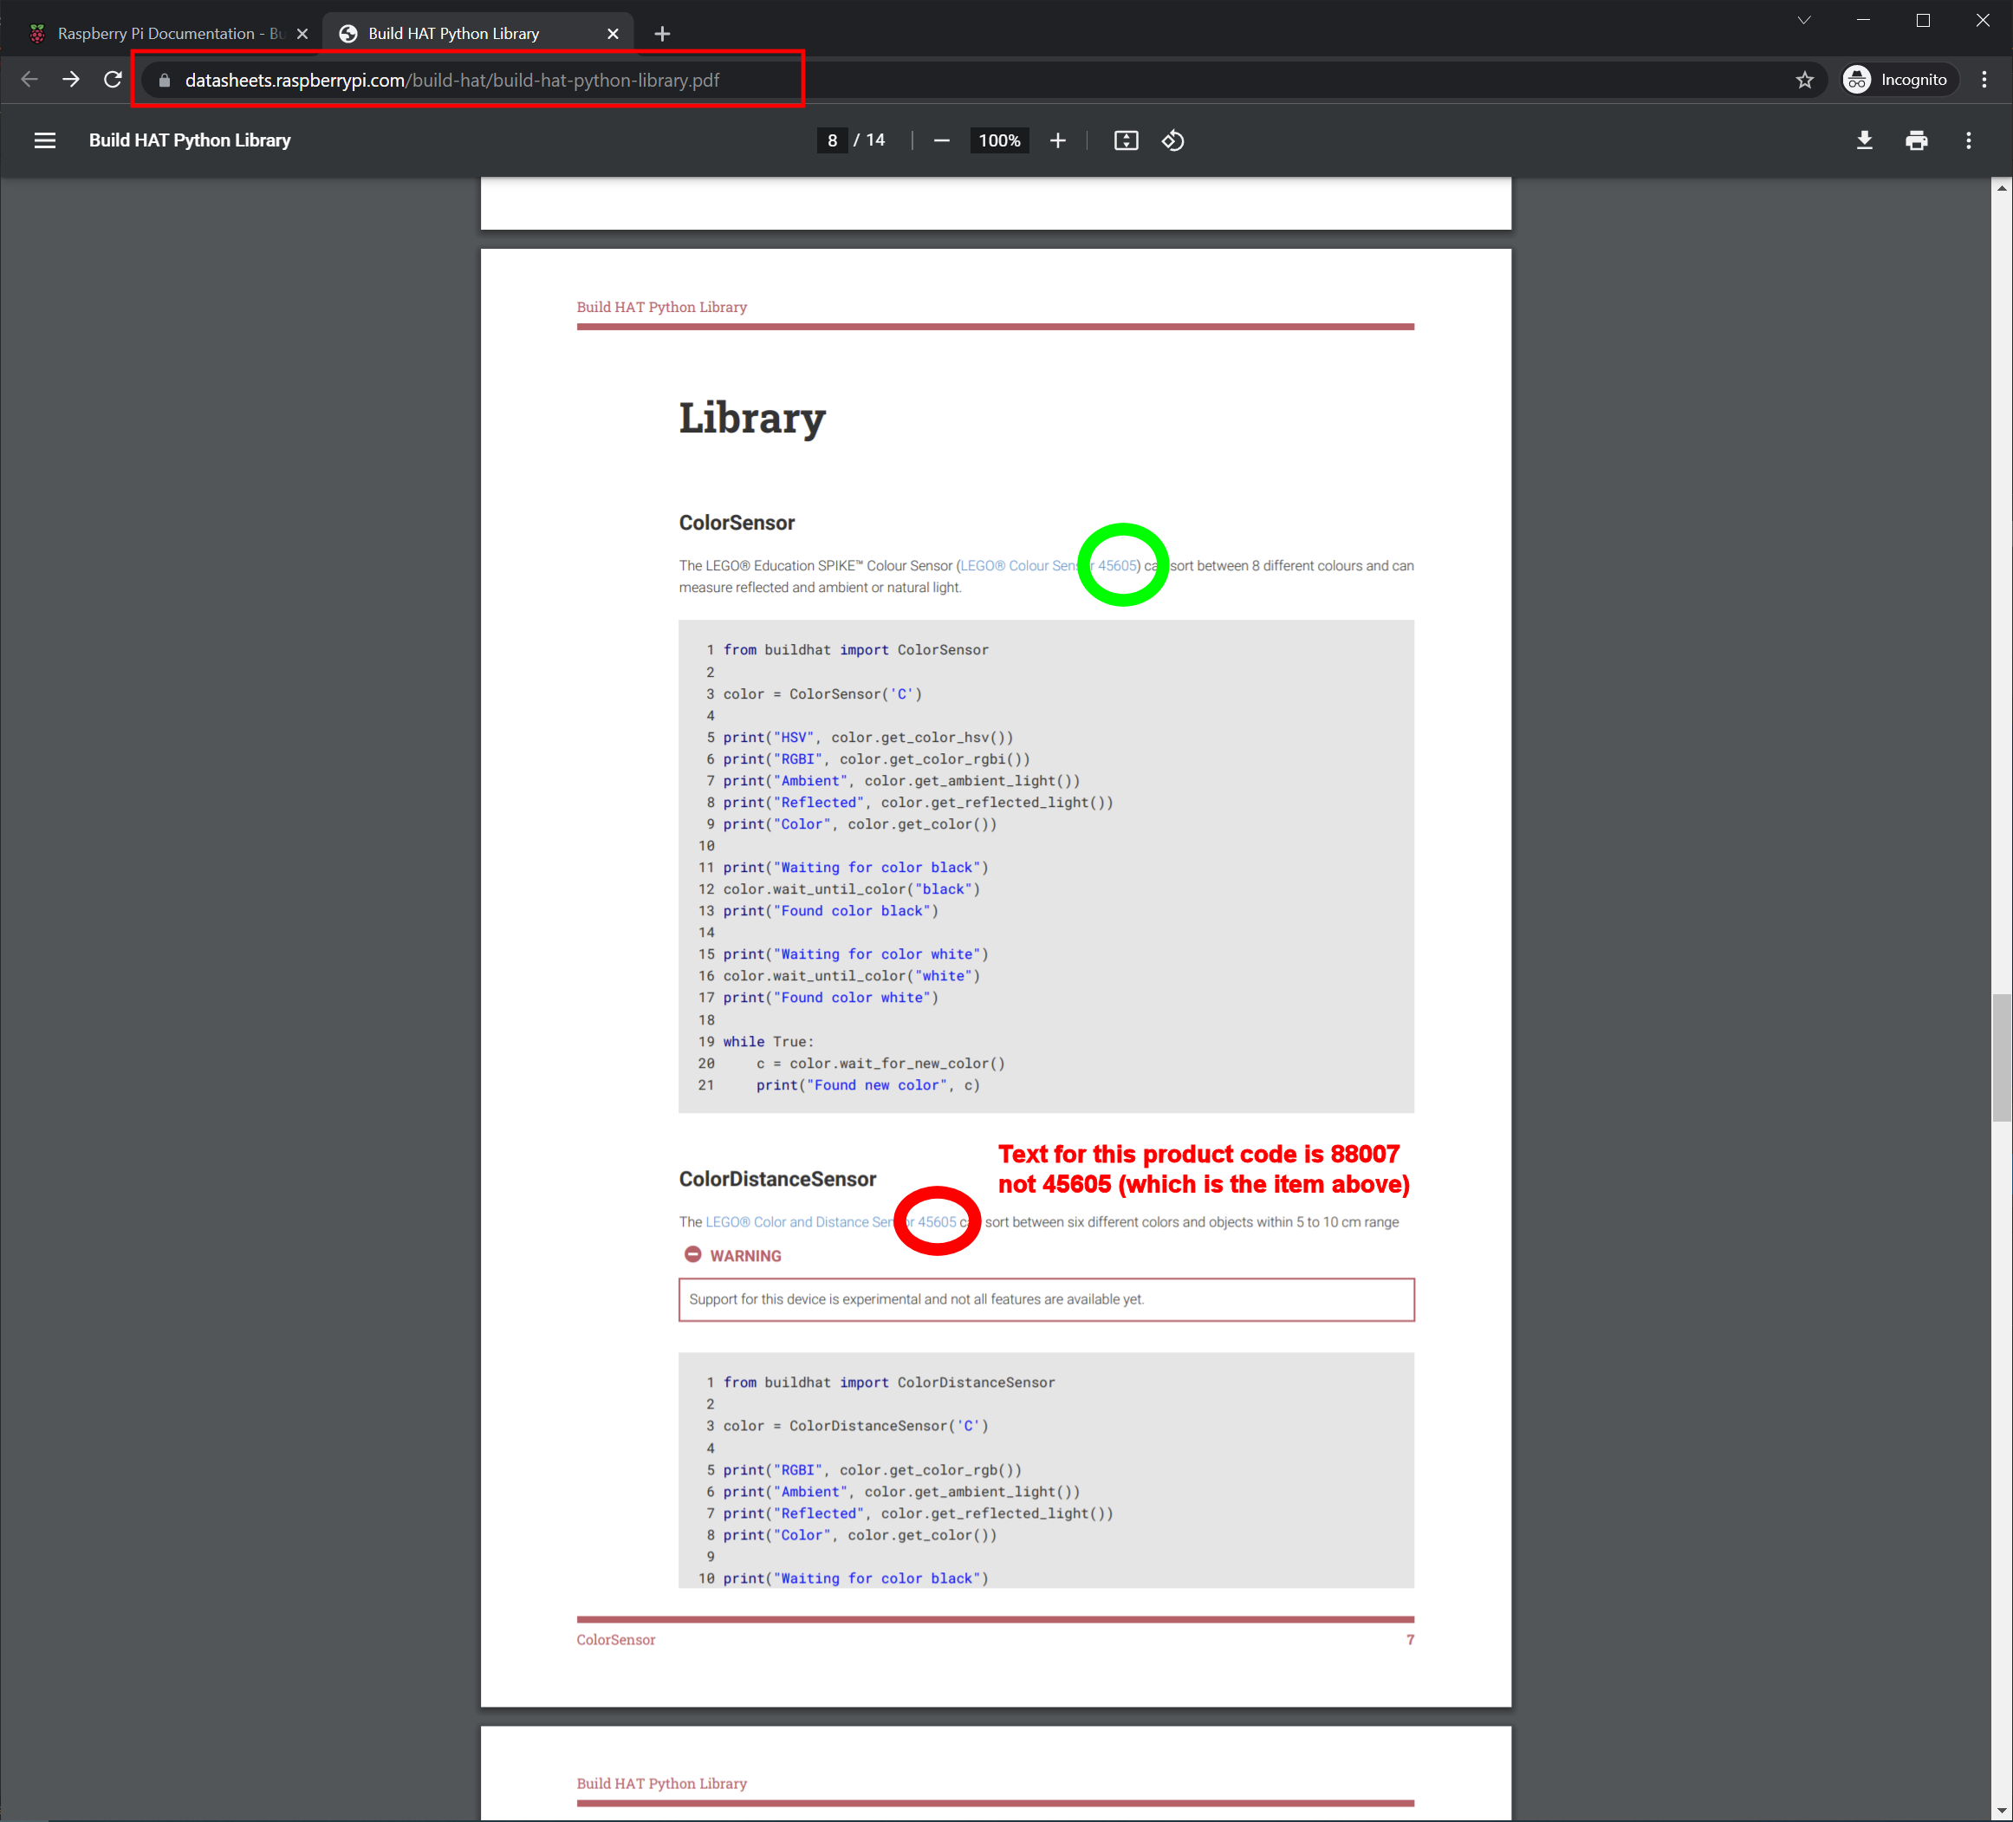Toggle fit-to-page in PDF viewer

(1126, 140)
